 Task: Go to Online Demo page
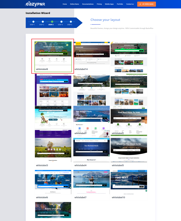75,4
